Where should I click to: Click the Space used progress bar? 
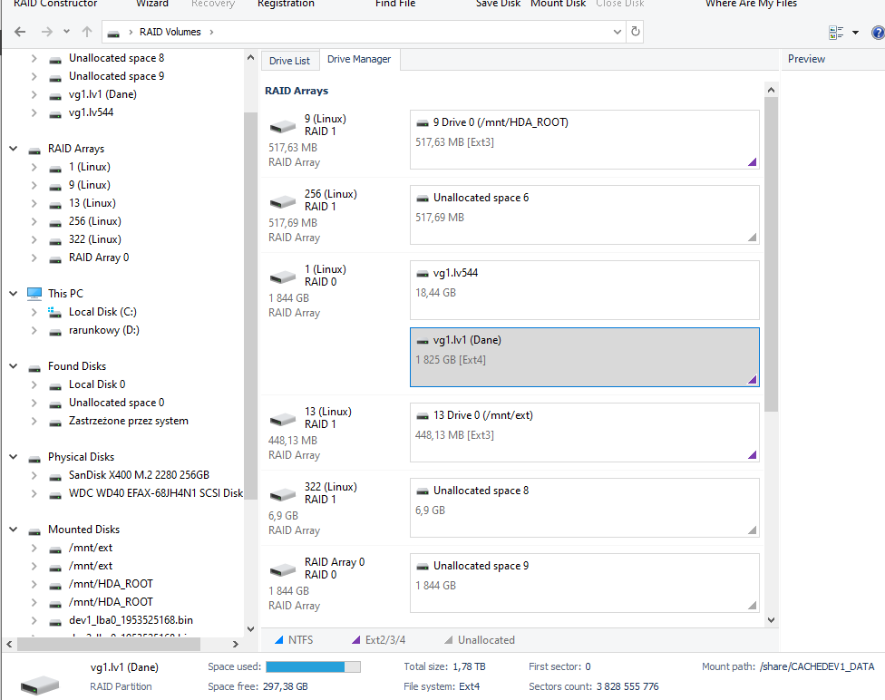313,667
